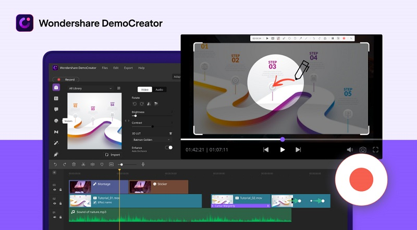The image size is (417, 230).
Task: Delete selected clip in timeline toolbar
Action: pos(74,165)
